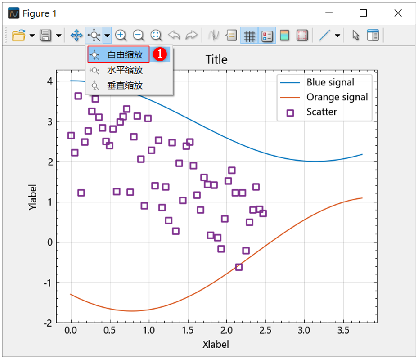Click the property panel icon in toolbar

373,36
